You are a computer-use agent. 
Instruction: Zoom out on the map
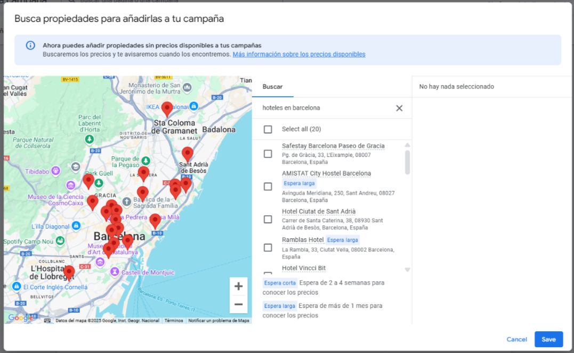pyautogui.click(x=238, y=305)
